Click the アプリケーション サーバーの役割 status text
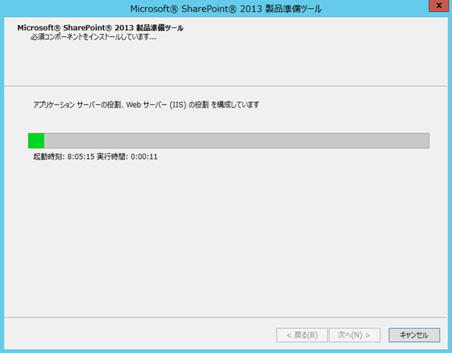 coord(146,105)
